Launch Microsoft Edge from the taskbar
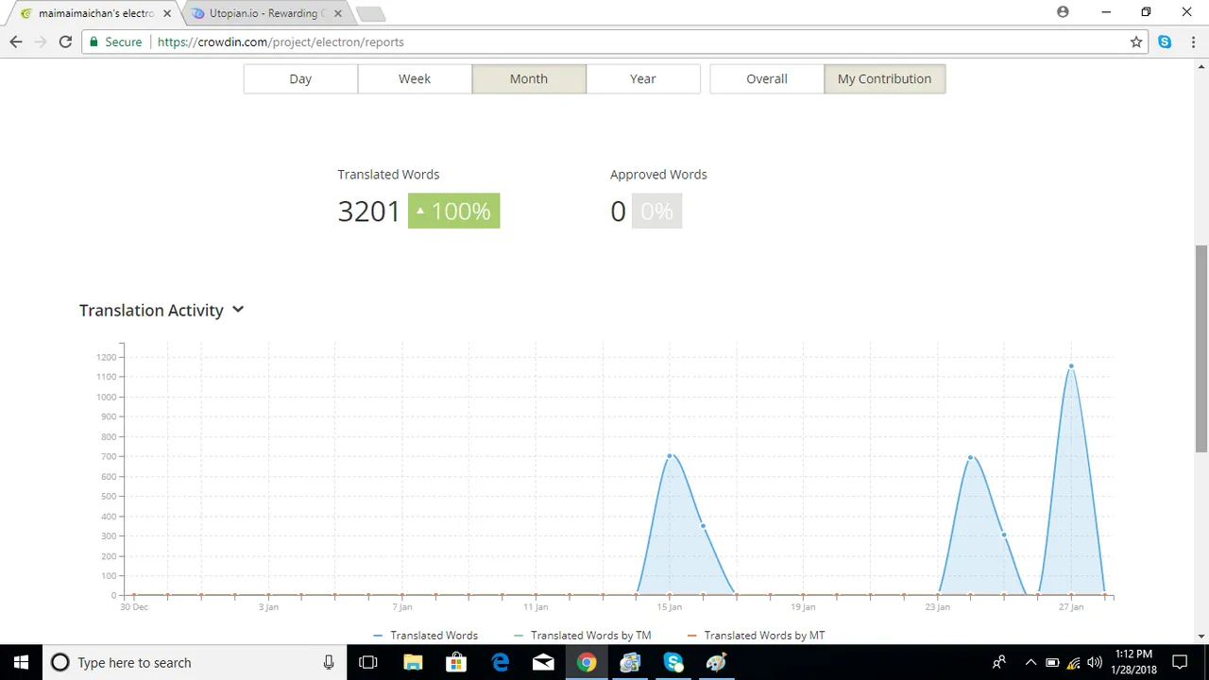 point(500,662)
